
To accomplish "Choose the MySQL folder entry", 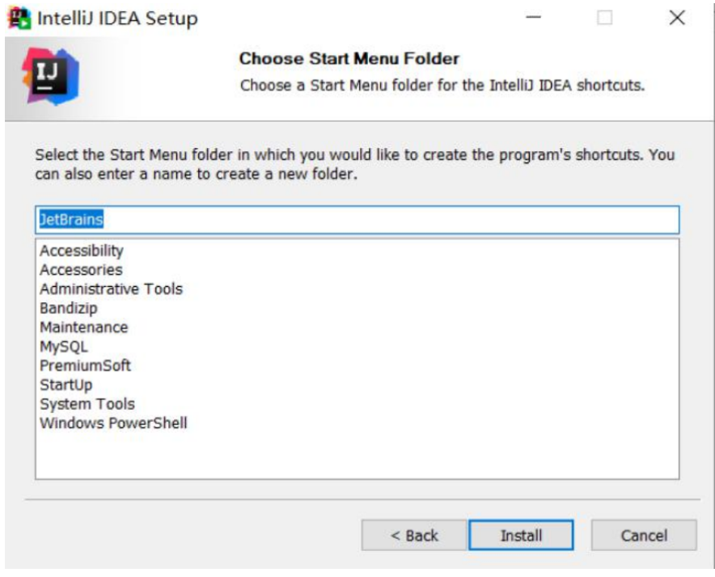I will click(64, 347).
